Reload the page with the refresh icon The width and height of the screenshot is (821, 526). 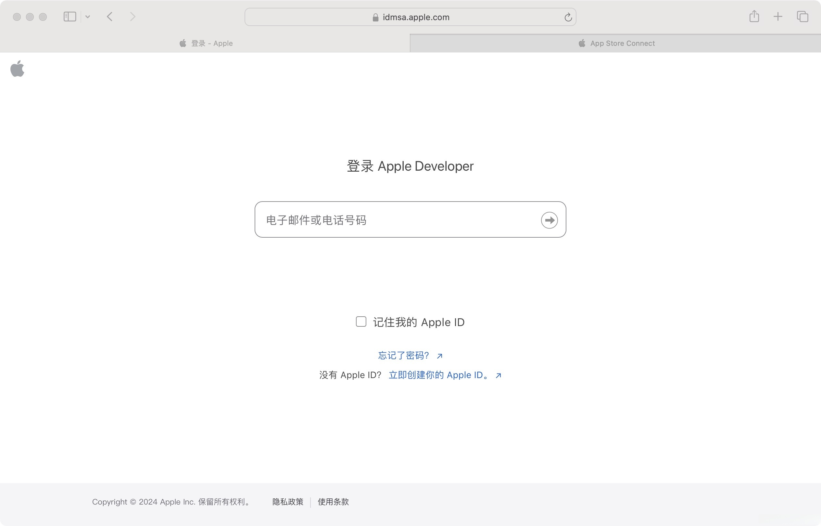click(568, 17)
